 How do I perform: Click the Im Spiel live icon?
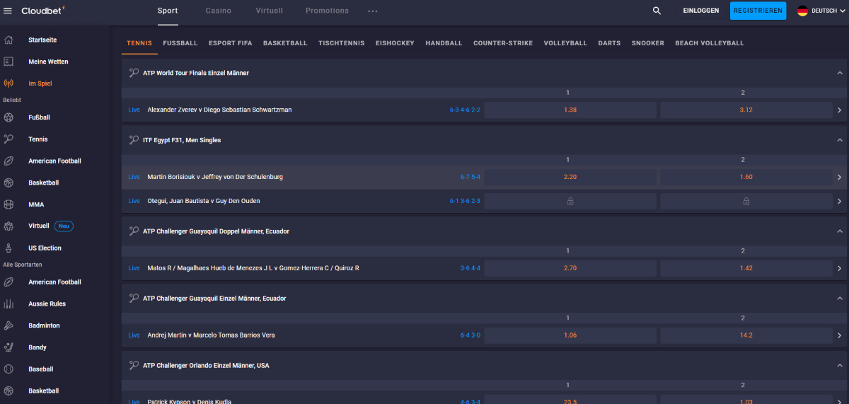8,83
